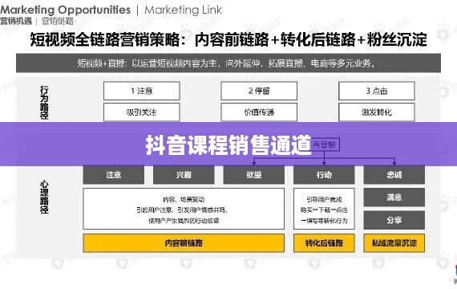
Task: Click the '再营销' outlined box
Action: [x=324, y=144]
